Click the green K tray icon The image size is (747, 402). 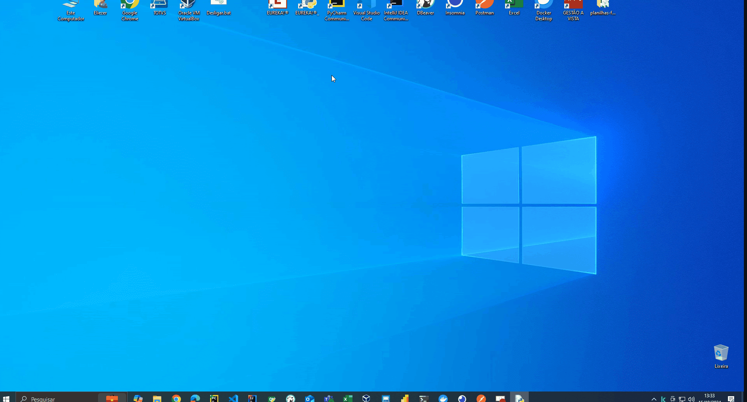(x=663, y=399)
